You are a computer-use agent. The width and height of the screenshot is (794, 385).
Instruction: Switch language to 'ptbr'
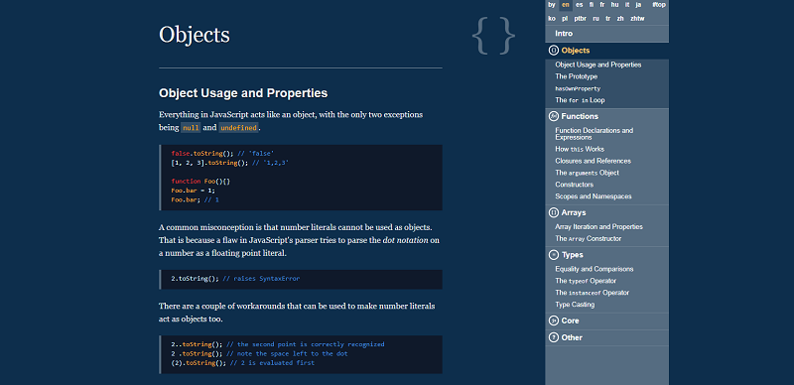tap(581, 18)
